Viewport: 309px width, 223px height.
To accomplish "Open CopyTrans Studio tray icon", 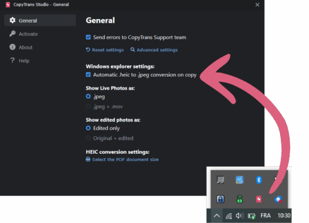I will point(259,199).
